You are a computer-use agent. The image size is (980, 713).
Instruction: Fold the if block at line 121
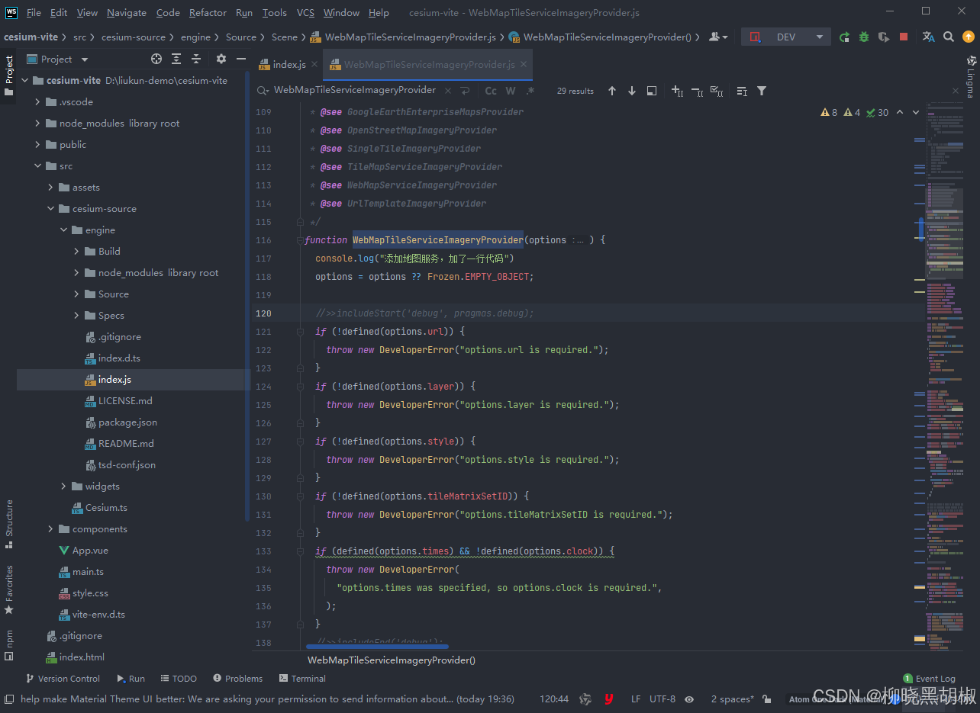300,332
